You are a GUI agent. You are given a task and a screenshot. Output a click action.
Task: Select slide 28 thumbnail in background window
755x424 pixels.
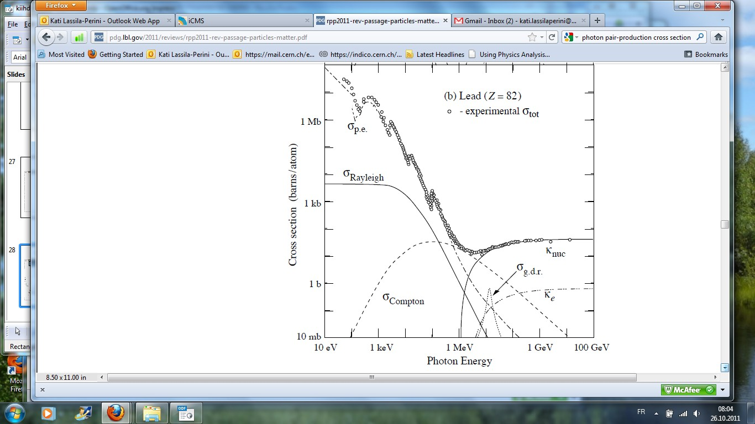tap(24, 275)
